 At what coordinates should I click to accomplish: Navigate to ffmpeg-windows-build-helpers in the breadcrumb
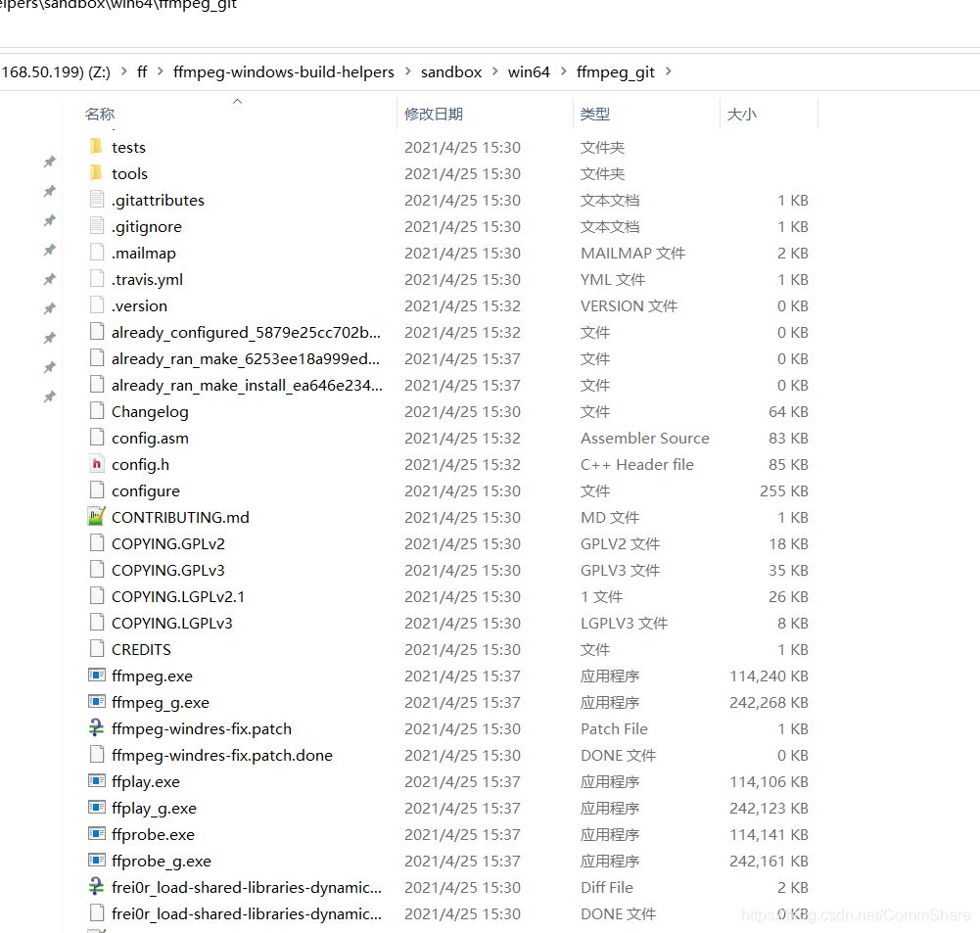coord(284,71)
